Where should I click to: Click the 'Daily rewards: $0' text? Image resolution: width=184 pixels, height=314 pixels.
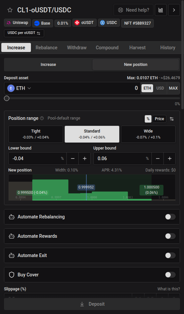(x=160, y=170)
